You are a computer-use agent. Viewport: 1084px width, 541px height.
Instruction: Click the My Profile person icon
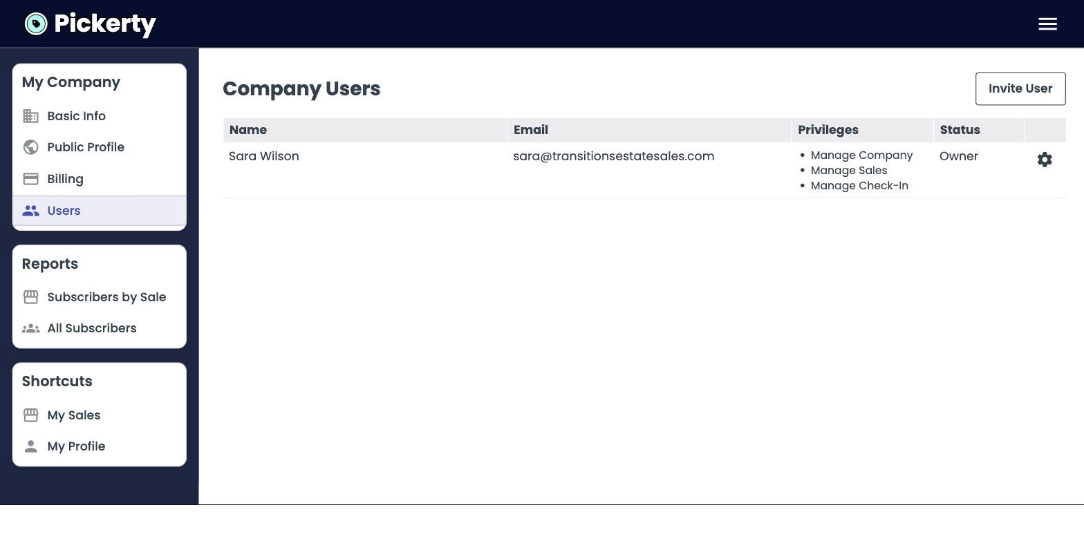pos(30,446)
